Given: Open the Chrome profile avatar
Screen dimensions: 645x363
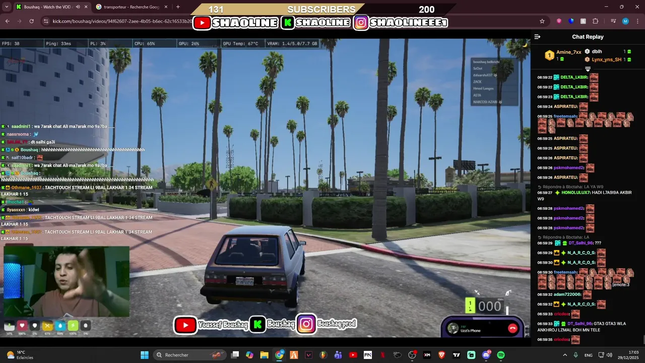Looking at the screenshot, I should pyautogui.click(x=625, y=21).
